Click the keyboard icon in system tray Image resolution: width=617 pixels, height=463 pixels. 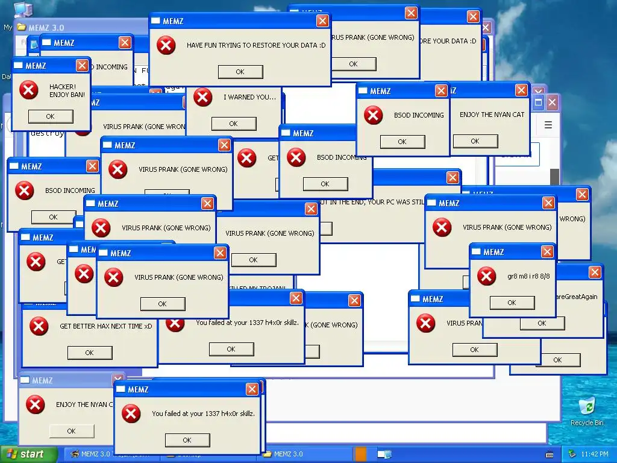click(x=550, y=455)
